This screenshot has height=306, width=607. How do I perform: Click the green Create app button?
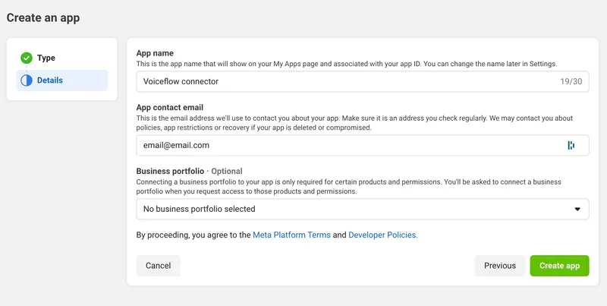pos(559,266)
